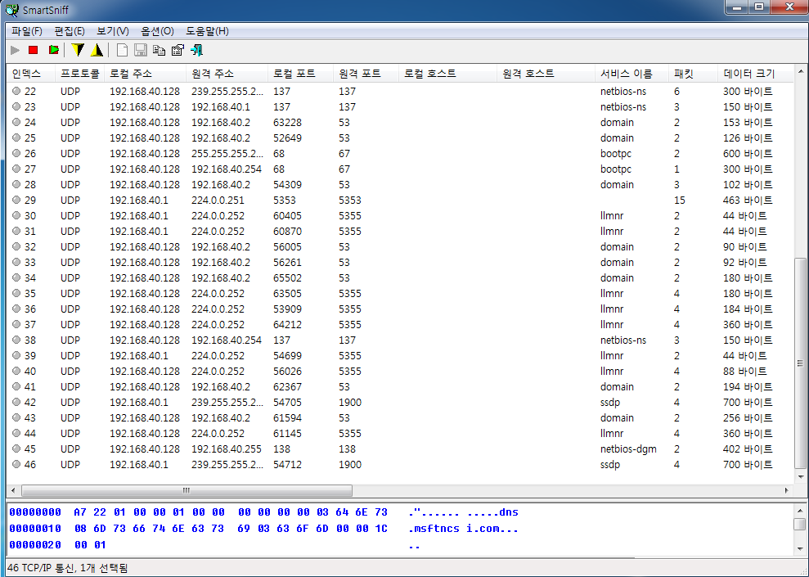The image size is (809, 577).
Task: Click the list scrollbar down arrow
Action: coord(800,476)
